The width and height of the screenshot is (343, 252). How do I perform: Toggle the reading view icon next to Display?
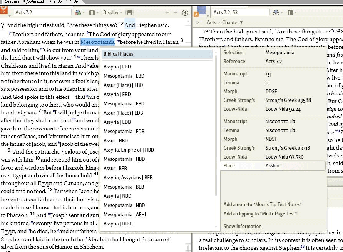tap(130, 13)
